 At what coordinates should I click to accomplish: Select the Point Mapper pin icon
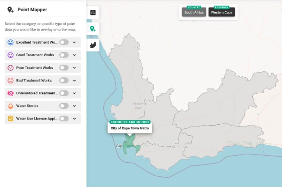[93, 29]
